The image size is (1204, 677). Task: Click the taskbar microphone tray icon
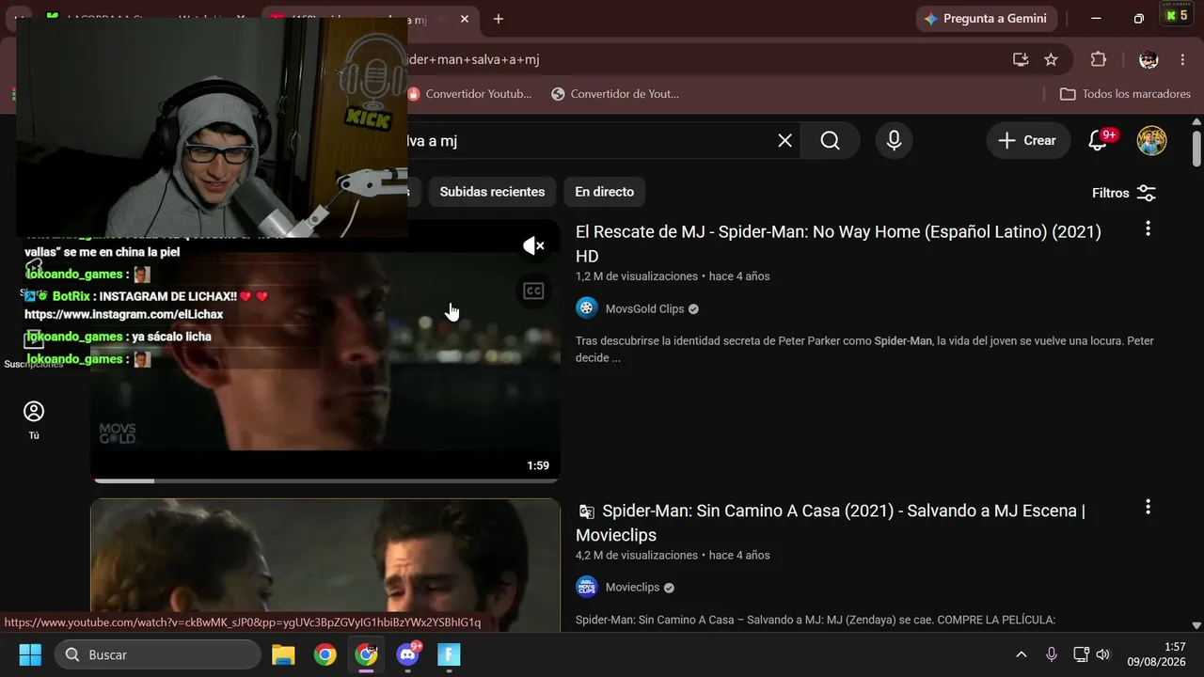1052,654
